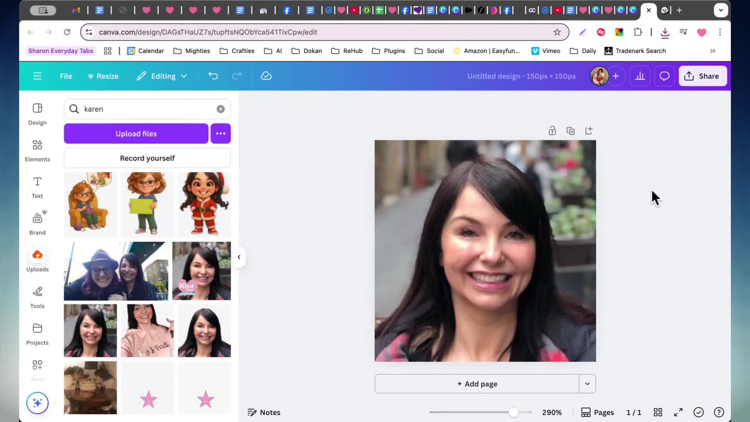Duplicate the page
Screen dimensions: 750x422
coord(570,131)
